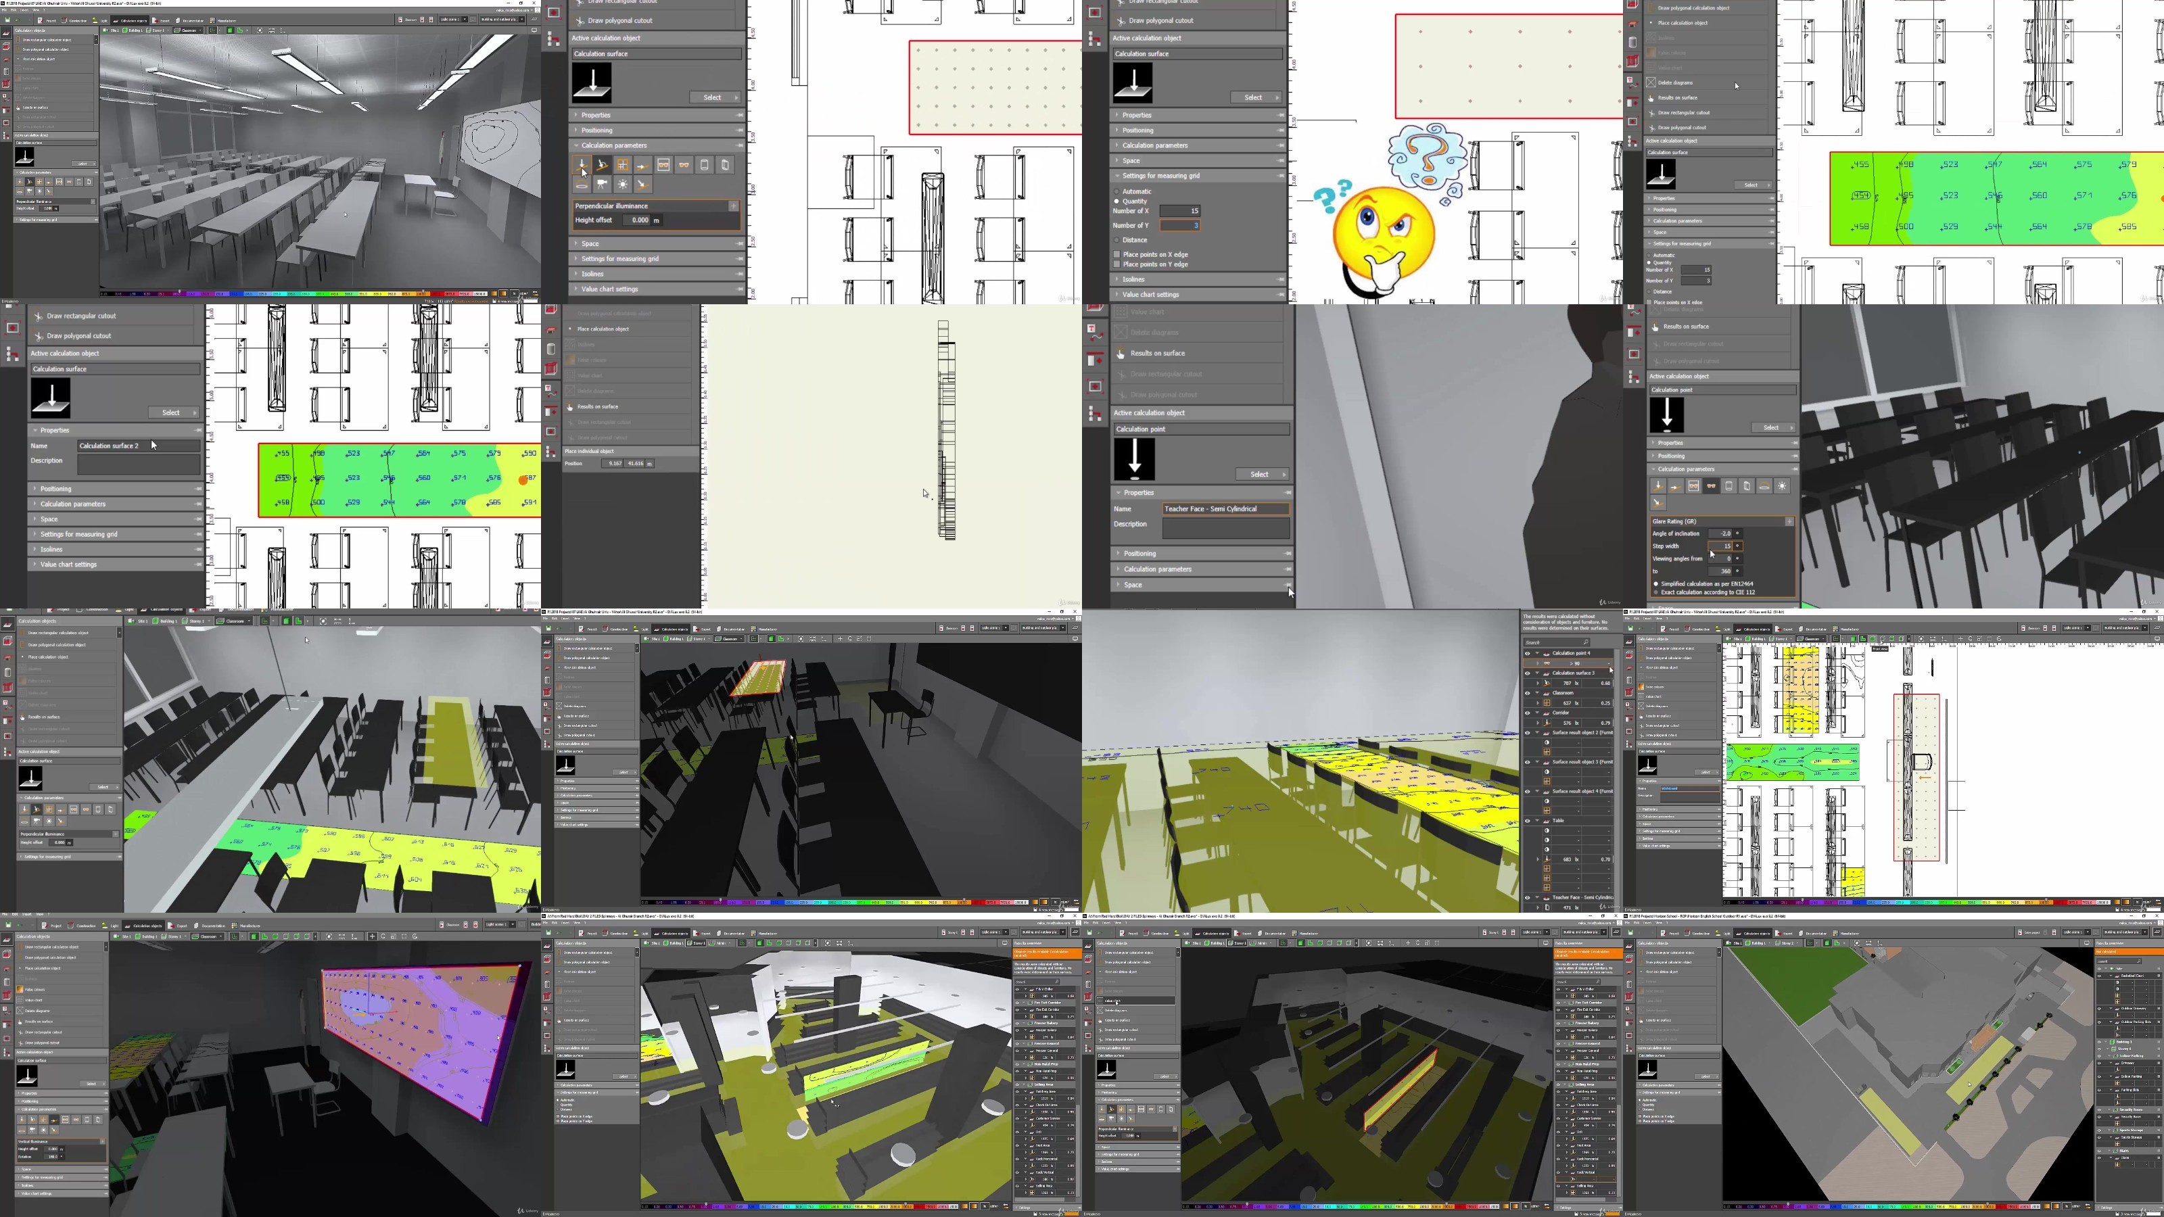Pick the upright cylinder icon in Glare Rating panel
The width and height of the screenshot is (2164, 1217).
click(1729, 486)
